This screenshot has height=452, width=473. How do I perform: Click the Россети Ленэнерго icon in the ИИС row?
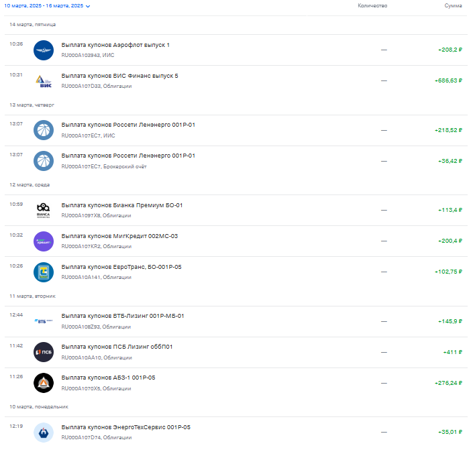coord(44,130)
